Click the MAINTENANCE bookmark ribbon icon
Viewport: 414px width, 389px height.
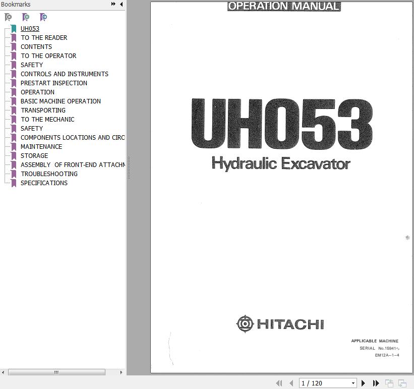(14, 147)
